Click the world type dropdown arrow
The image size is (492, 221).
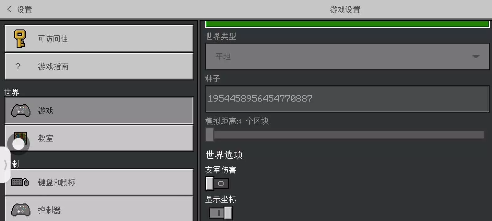476,57
